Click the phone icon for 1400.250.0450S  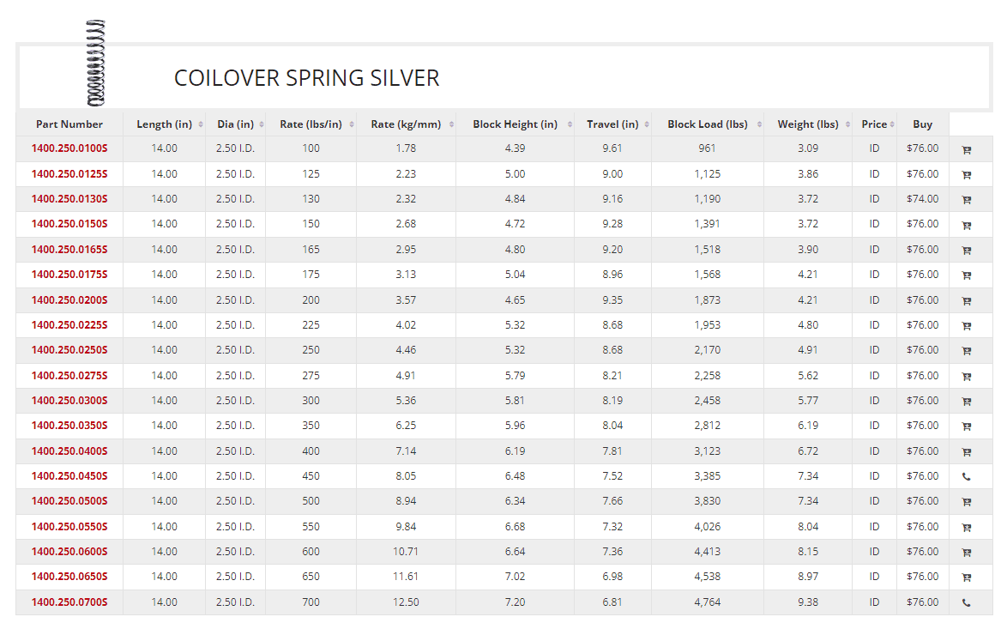(x=966, y=477)
